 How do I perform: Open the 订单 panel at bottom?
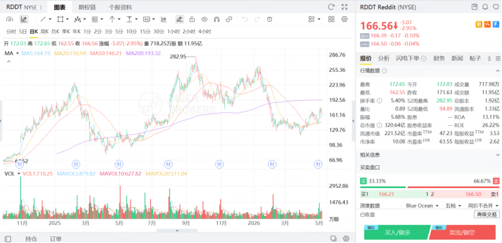[x=56, y=239]
